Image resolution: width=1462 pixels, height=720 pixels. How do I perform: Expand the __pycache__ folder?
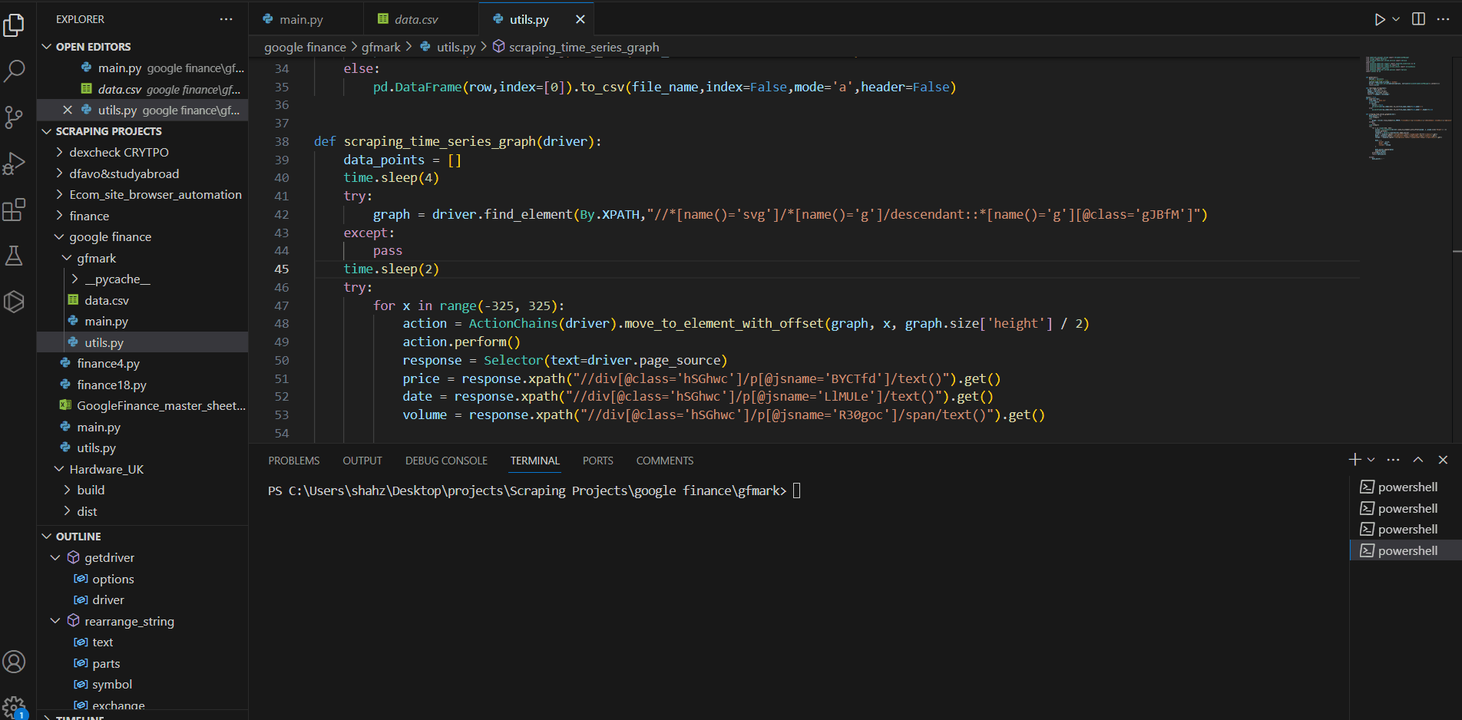(142, 279)
